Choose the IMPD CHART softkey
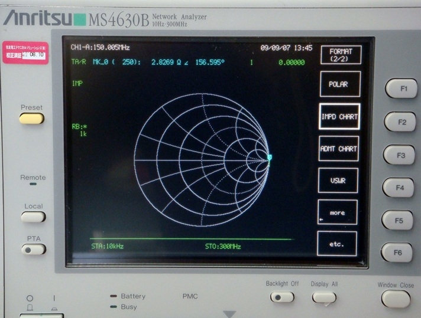Viewport: 421px width, 318px height. [x=339, y=117]
